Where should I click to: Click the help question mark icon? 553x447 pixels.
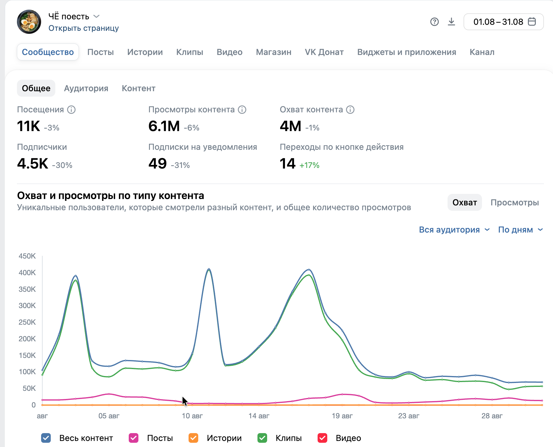pos(434,22)
